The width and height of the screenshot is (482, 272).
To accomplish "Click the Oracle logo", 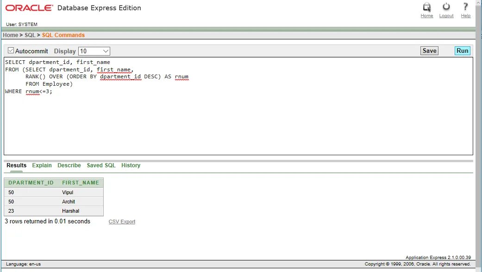I will (x=29, y=8).
